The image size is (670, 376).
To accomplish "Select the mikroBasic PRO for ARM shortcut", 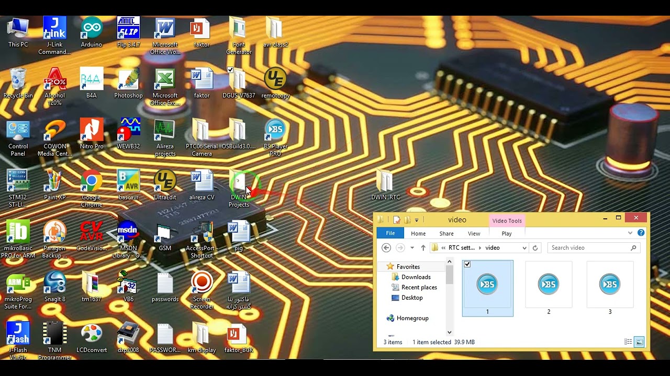I will tap(18, 240).
